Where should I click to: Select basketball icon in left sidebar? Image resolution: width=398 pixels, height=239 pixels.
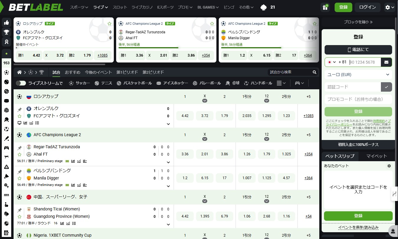click(6, 91)
